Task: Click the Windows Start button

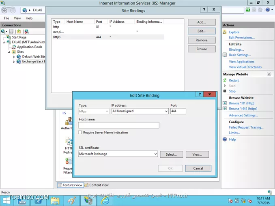Action: [6, 201]
